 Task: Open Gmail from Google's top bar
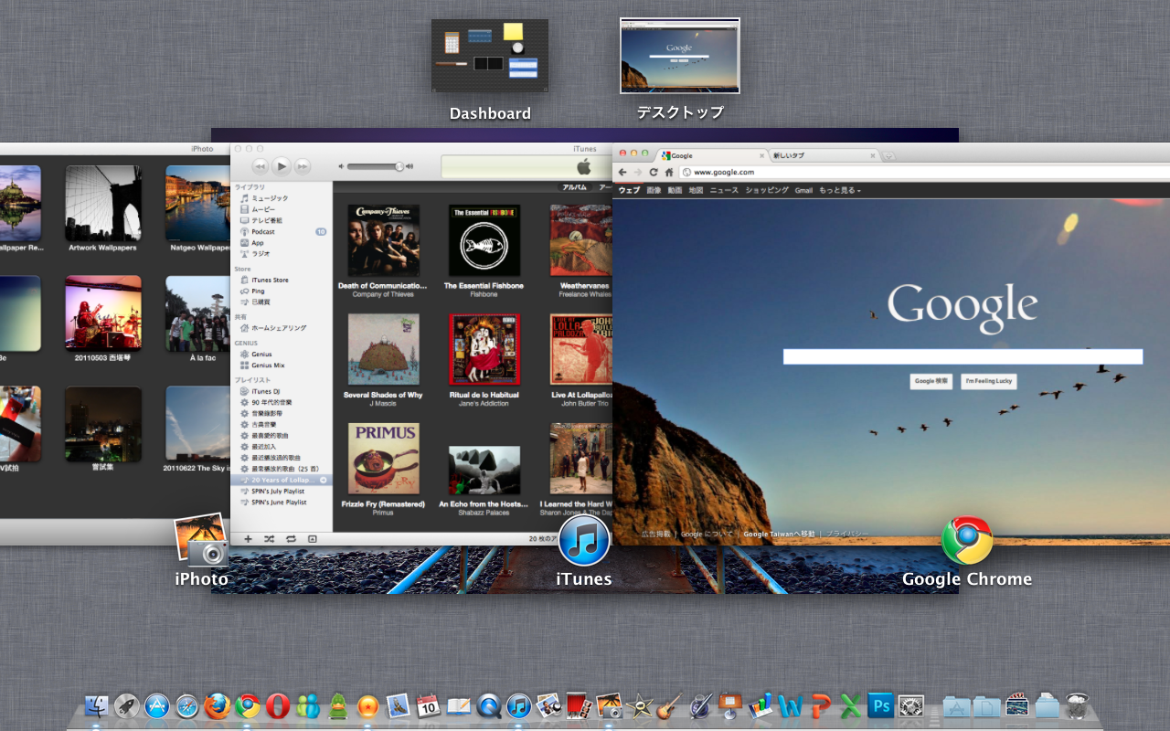pyautogui.click(x=803, y=190)
